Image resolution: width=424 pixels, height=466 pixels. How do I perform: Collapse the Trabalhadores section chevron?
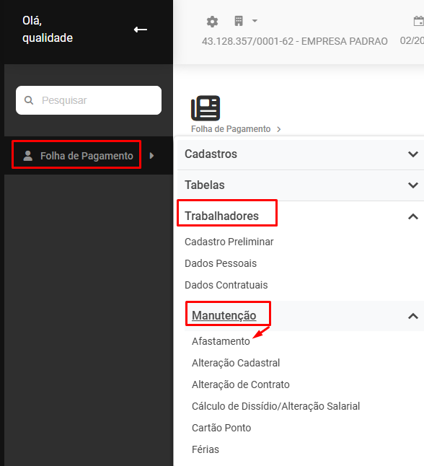click(413, 216)
